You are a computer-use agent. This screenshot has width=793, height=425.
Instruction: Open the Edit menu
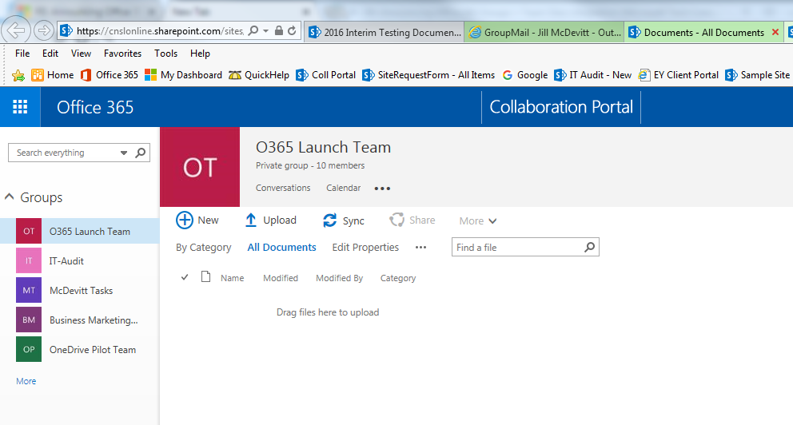tap(50, 54)
